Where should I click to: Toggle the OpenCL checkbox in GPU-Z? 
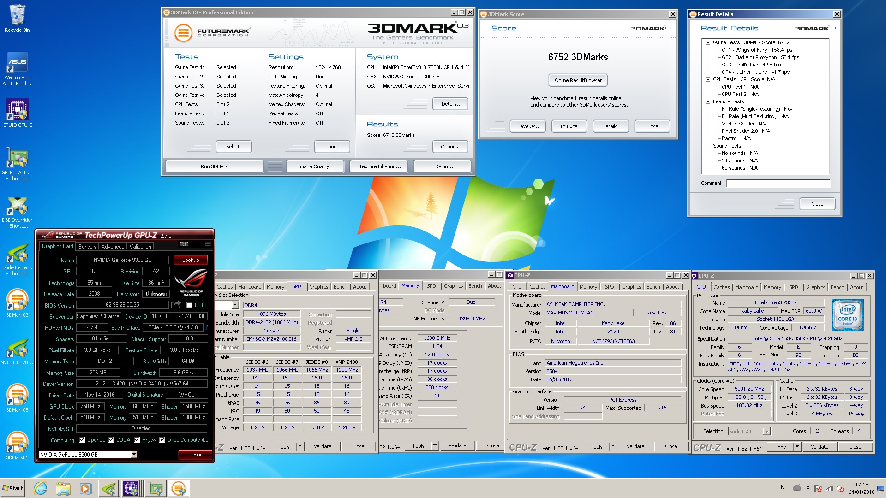tap(82, 440)
